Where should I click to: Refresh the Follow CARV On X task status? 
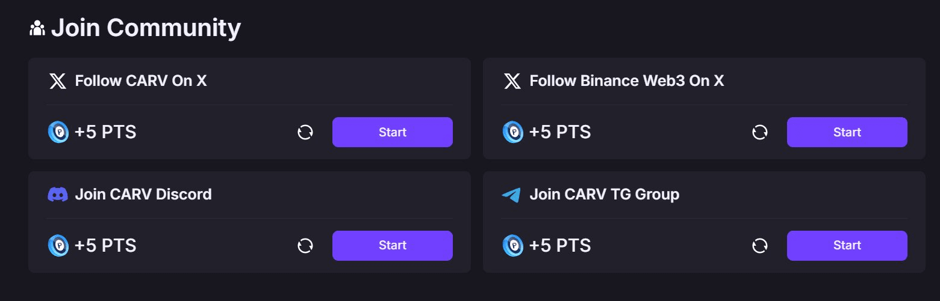305,132
